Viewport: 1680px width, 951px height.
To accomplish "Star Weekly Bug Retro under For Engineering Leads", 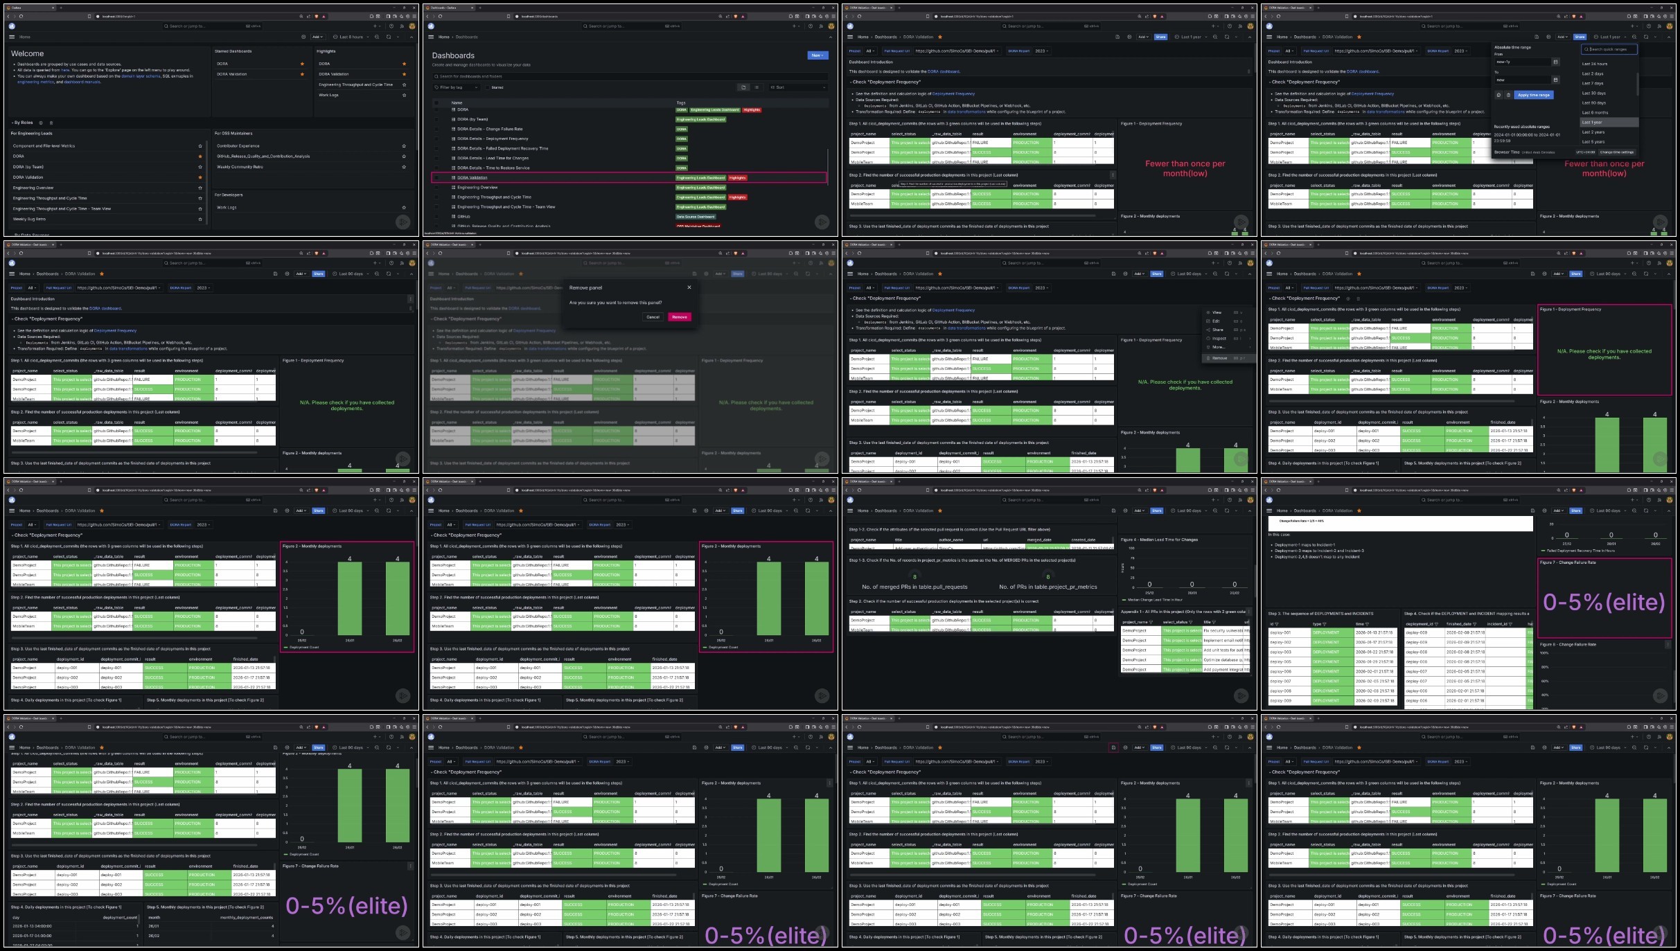I will 201,219.
